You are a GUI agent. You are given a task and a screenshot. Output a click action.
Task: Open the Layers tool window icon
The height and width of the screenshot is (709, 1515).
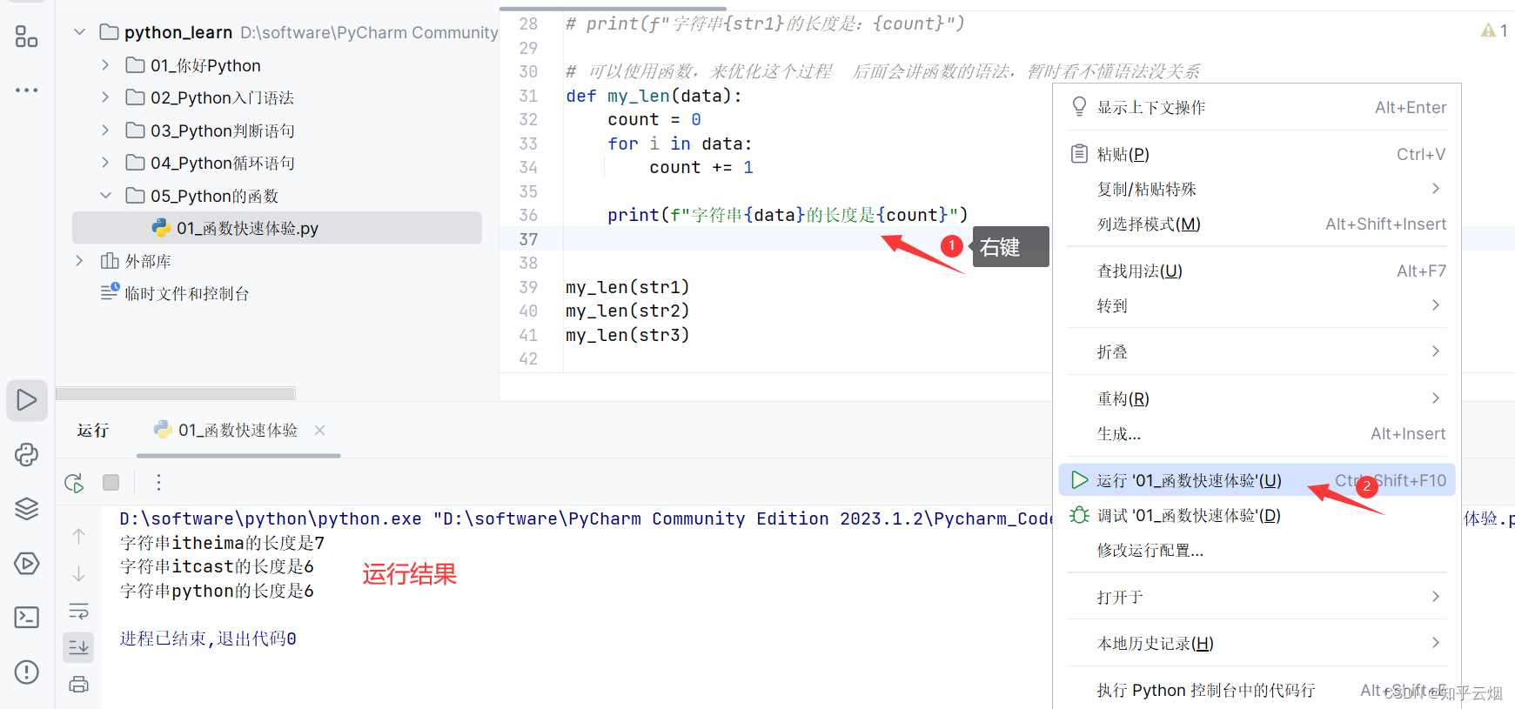click(x=26, y=509)
